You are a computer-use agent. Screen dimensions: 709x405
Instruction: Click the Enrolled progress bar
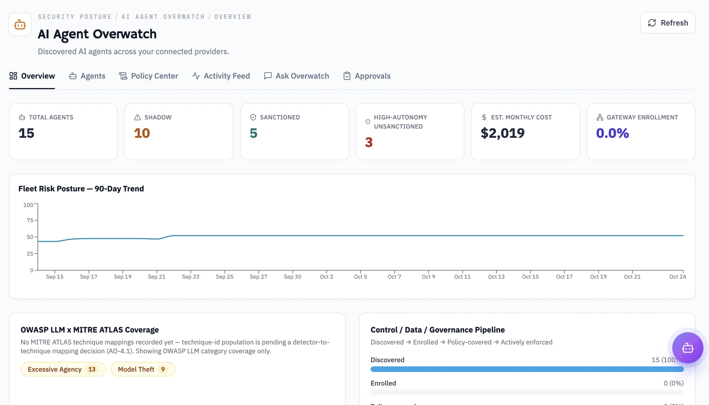point(527,392)
